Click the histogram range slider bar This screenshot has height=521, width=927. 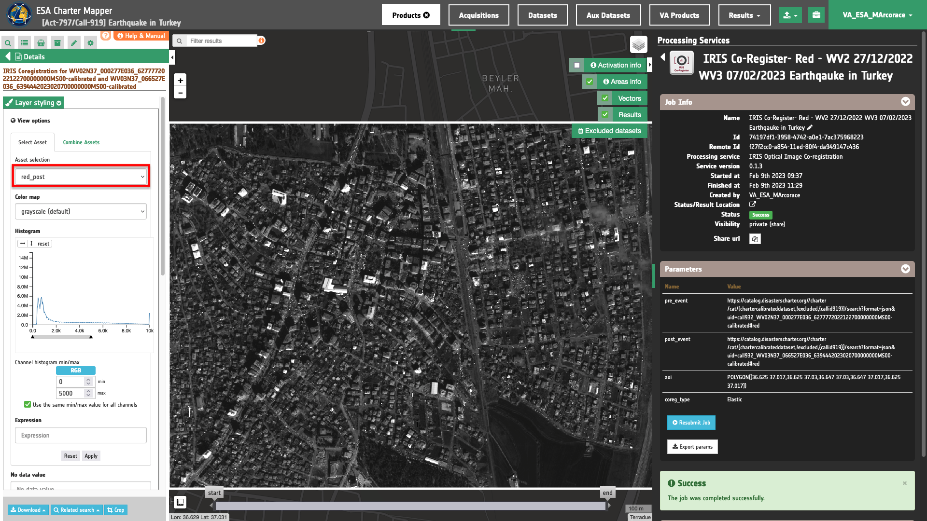tap(62, 337)
